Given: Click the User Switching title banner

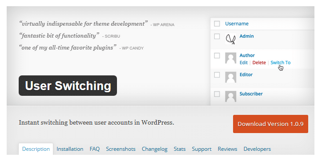Looking at the screenshot, I should click(68, 86).
